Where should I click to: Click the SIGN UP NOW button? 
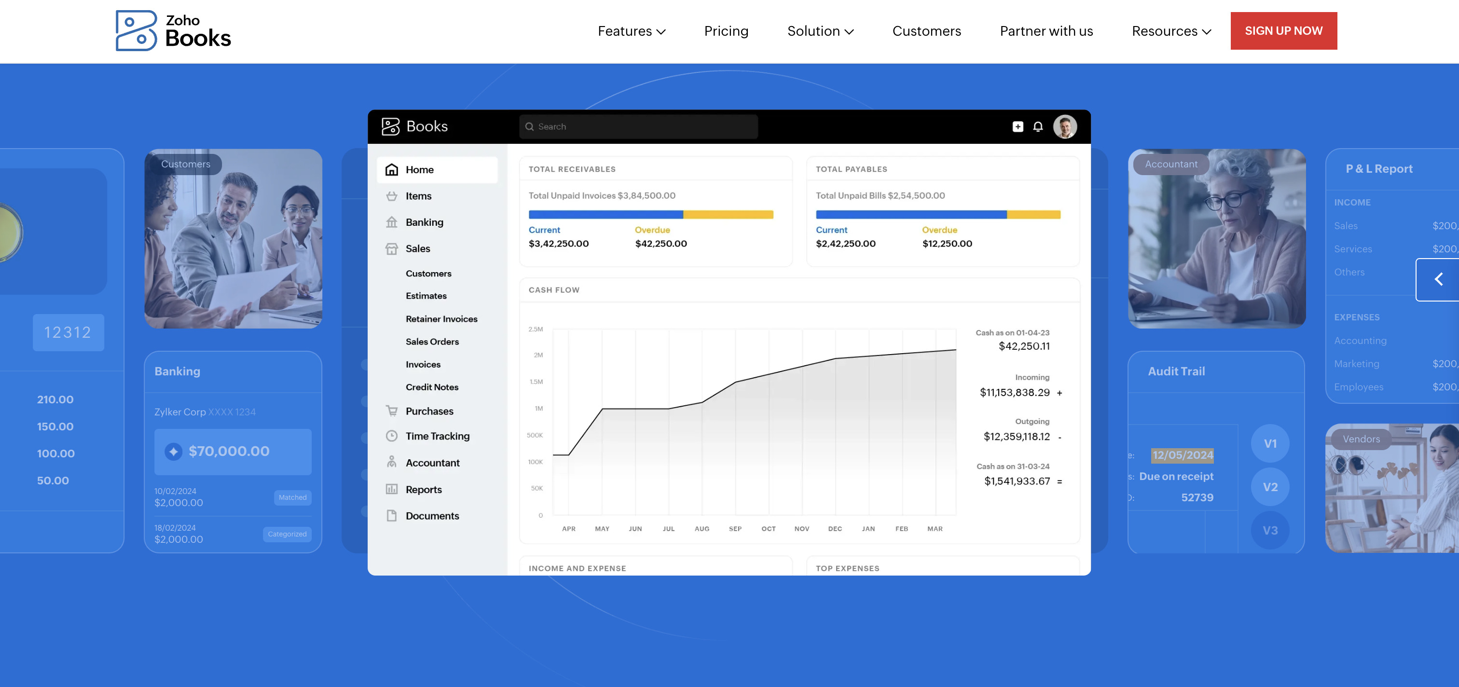(1283, 31)
